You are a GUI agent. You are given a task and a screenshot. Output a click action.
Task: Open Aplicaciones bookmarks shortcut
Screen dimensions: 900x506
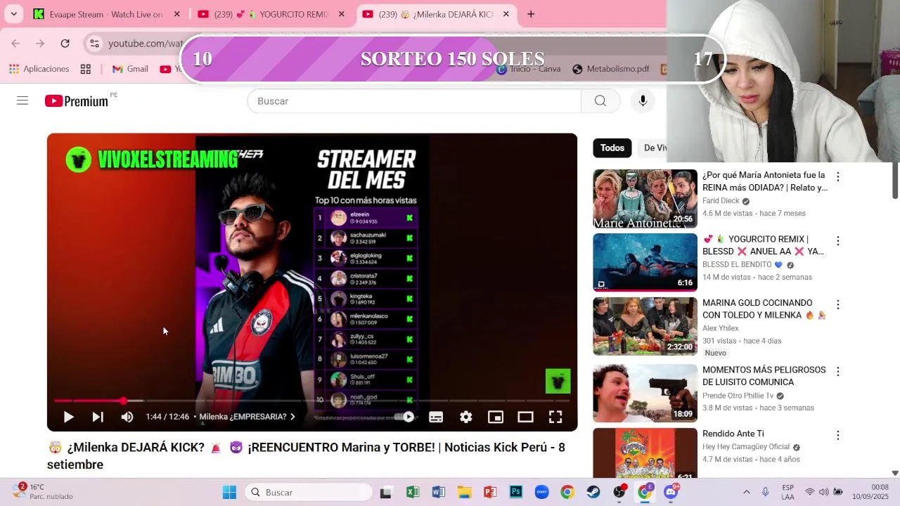point(39,69)
